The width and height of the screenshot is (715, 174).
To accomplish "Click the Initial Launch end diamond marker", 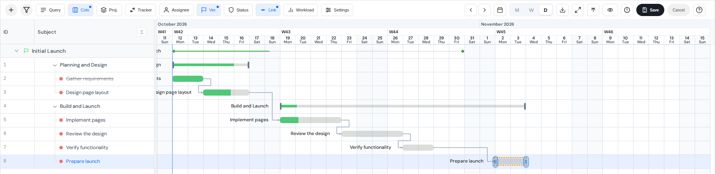I will [x=463, y=51].
